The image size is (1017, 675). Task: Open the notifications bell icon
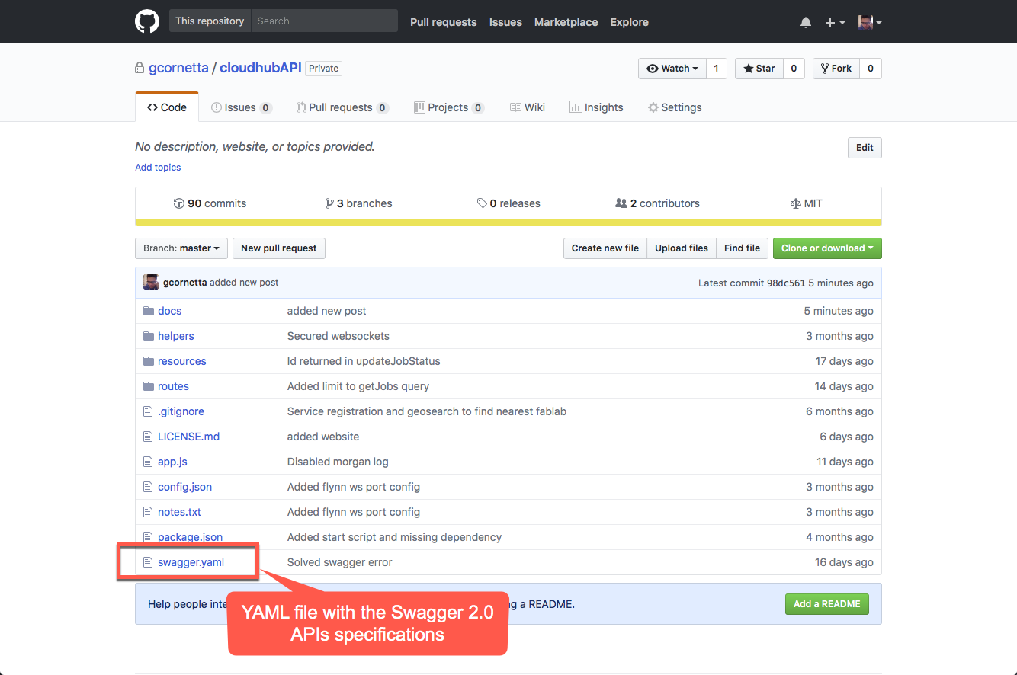(806, 23)
